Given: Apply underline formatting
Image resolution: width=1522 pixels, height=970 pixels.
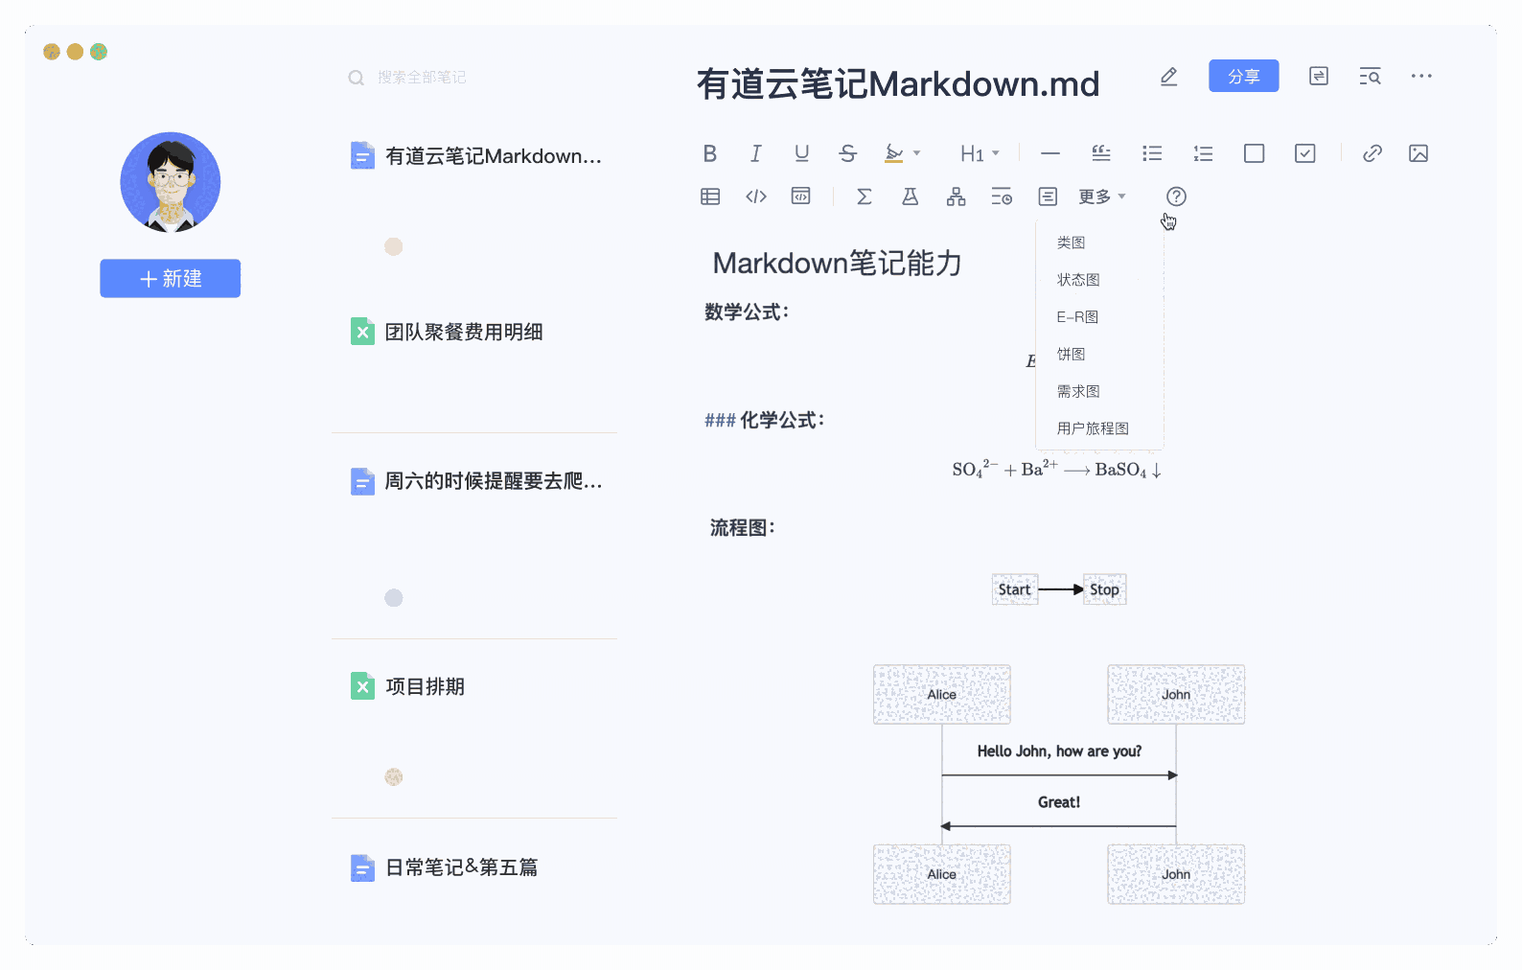Looking at the screenshot, I should tap(801, 153).
